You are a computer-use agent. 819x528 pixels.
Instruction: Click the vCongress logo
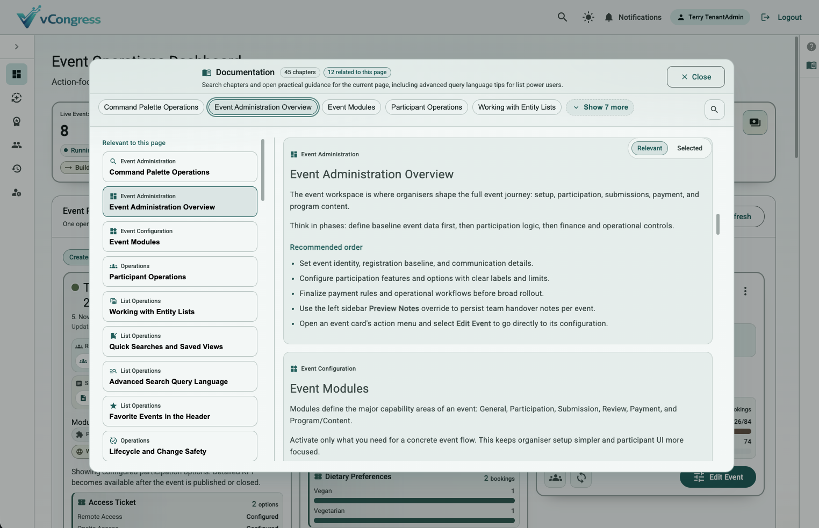tap(59, 17)
